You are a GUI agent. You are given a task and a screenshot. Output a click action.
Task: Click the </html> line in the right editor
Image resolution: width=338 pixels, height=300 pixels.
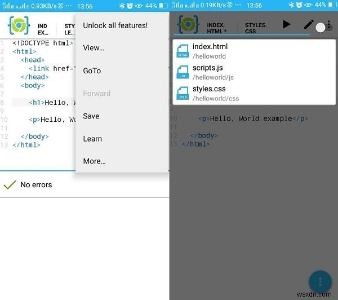(195, 144)
